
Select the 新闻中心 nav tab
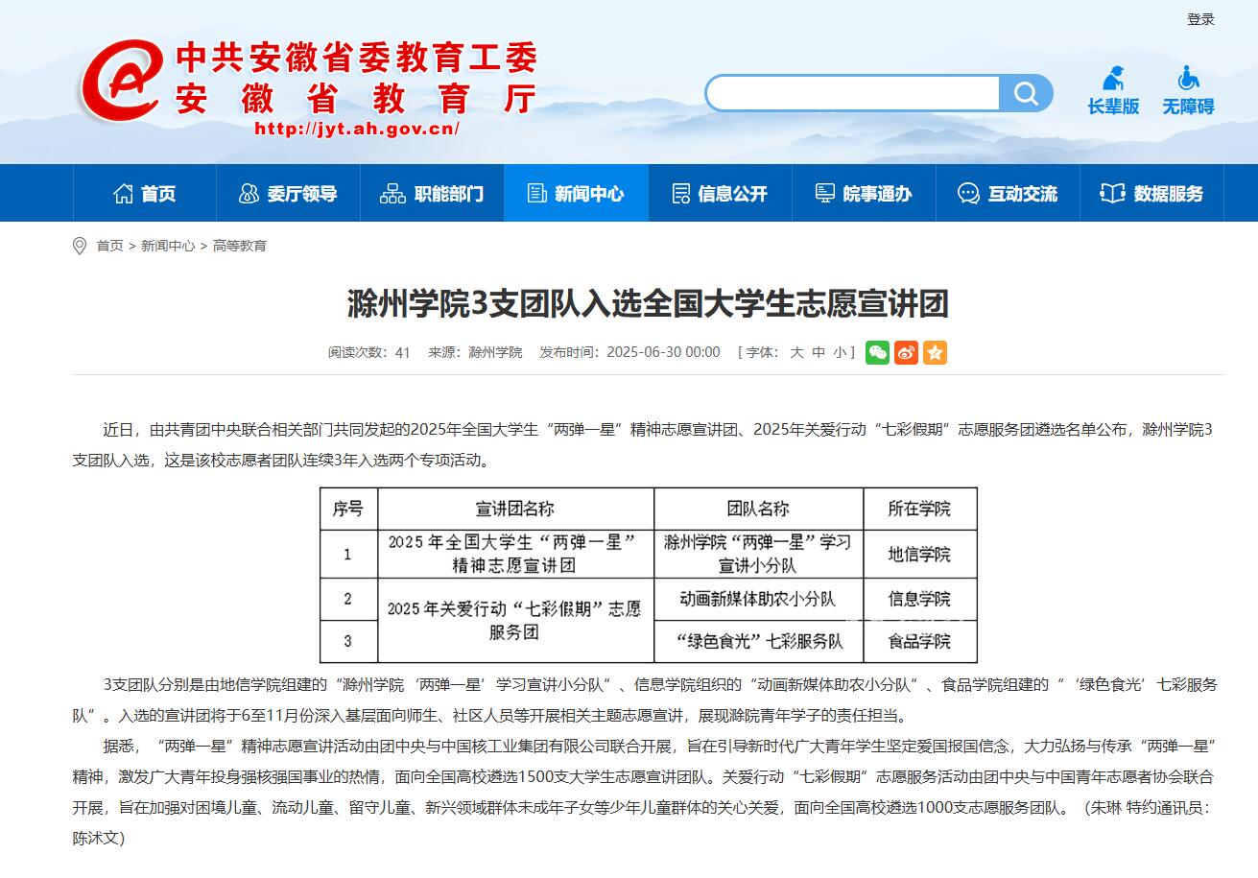click(576, 193)
